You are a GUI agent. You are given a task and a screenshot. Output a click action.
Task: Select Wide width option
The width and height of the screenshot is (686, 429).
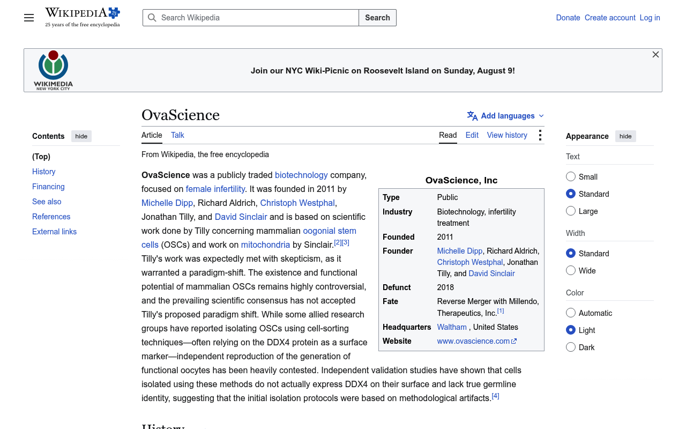pos(571,270)
